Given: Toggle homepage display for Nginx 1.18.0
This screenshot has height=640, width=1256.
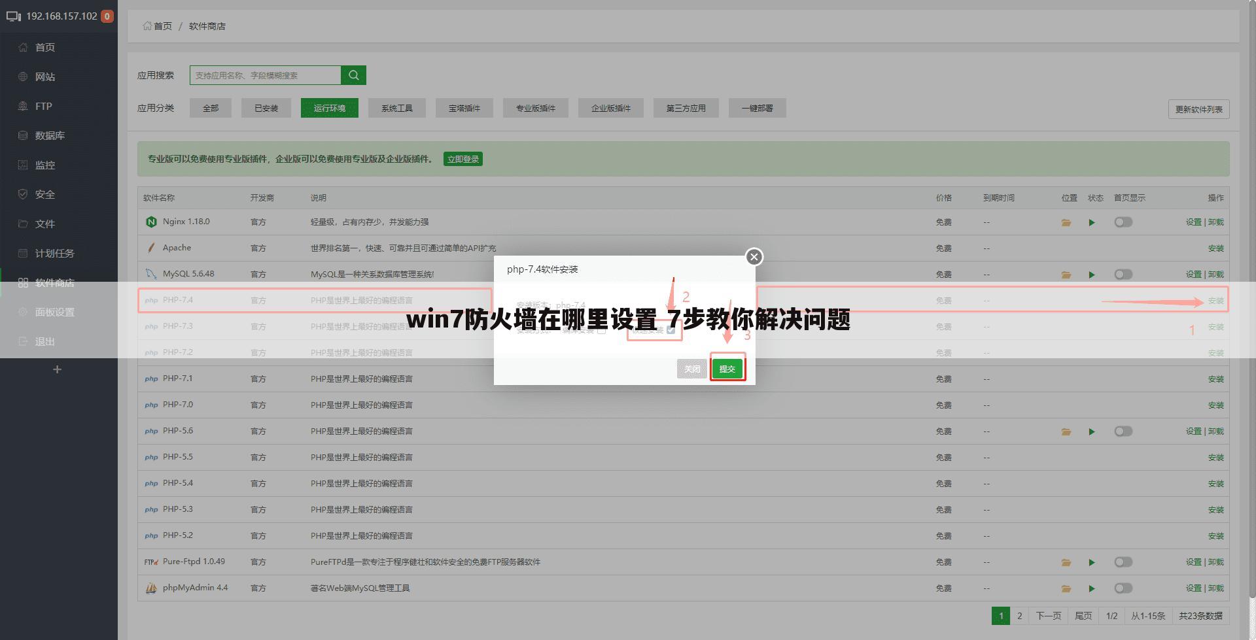Looking at the screenshot, I should click(x=1123, y=222).
